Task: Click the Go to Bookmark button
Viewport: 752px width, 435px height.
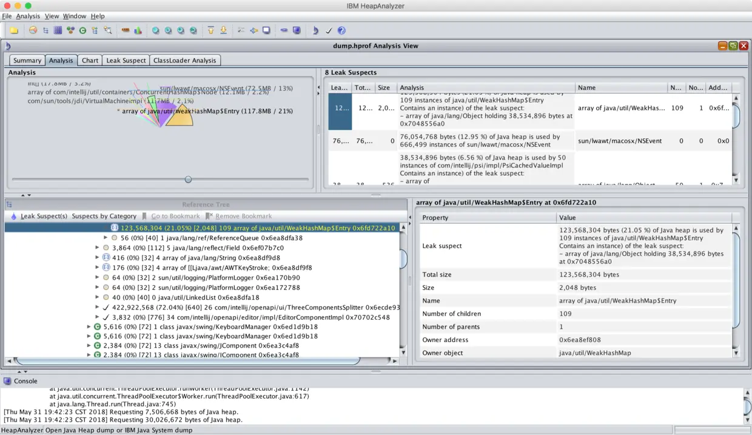Action: click(170, 216)
